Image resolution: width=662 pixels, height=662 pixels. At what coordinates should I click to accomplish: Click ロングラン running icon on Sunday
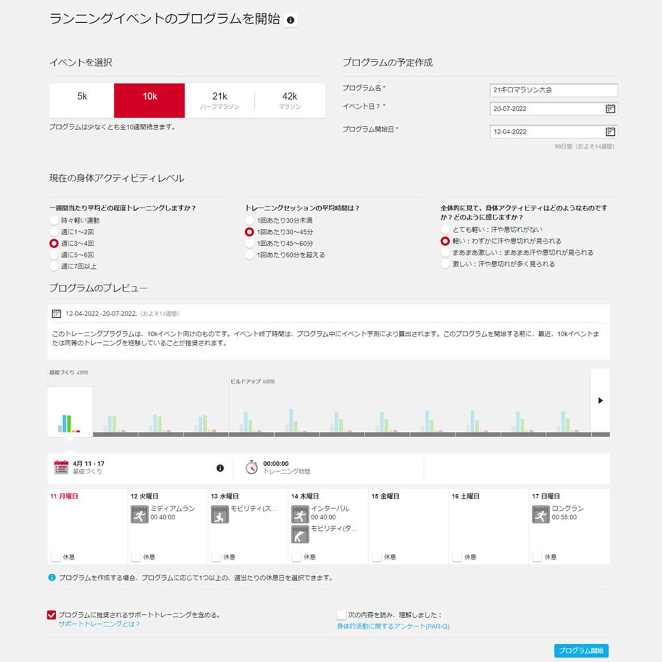point(540,514)
